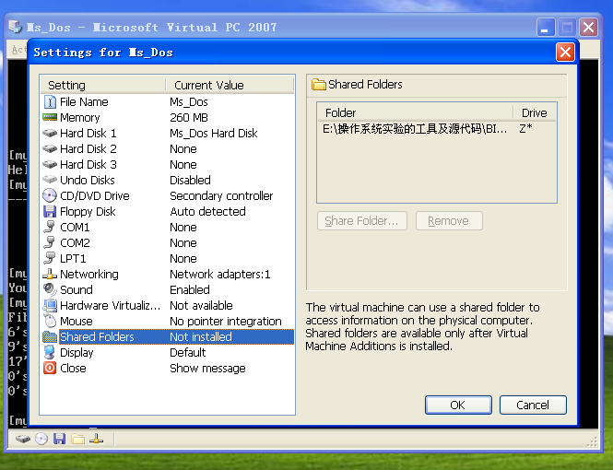
Task: Click 'Auto detected' floppy value
Action: (207, 211)
